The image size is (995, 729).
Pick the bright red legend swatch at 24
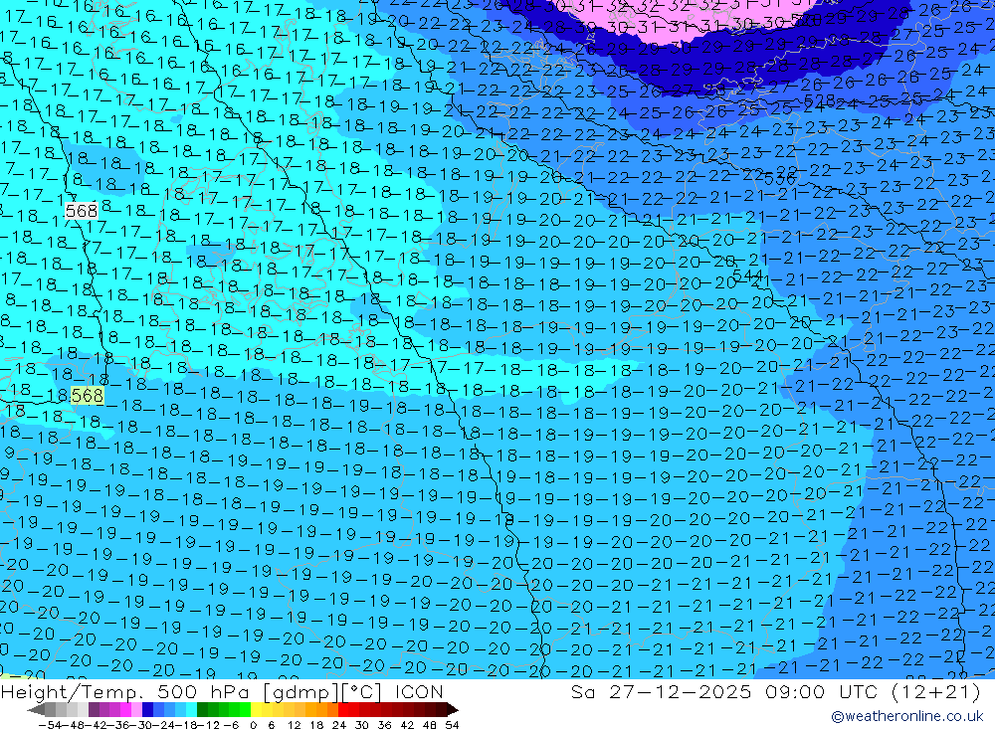[343, 710]
